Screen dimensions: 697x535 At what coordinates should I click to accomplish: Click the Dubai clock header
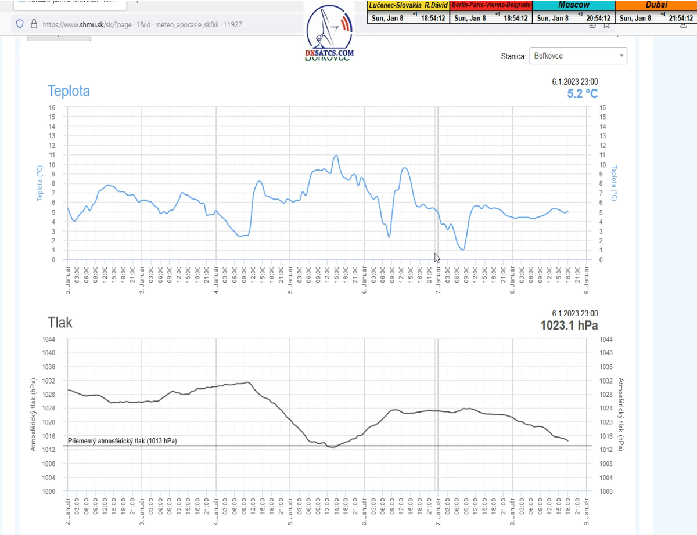click(656, 5)
